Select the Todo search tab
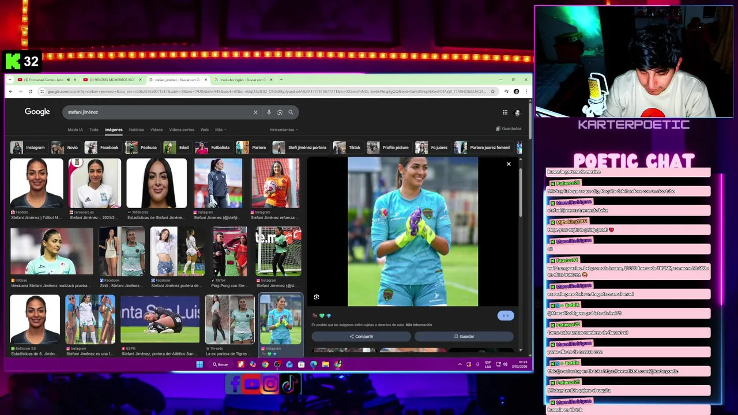This screenshot has width=738, height=415. (94, 130)
